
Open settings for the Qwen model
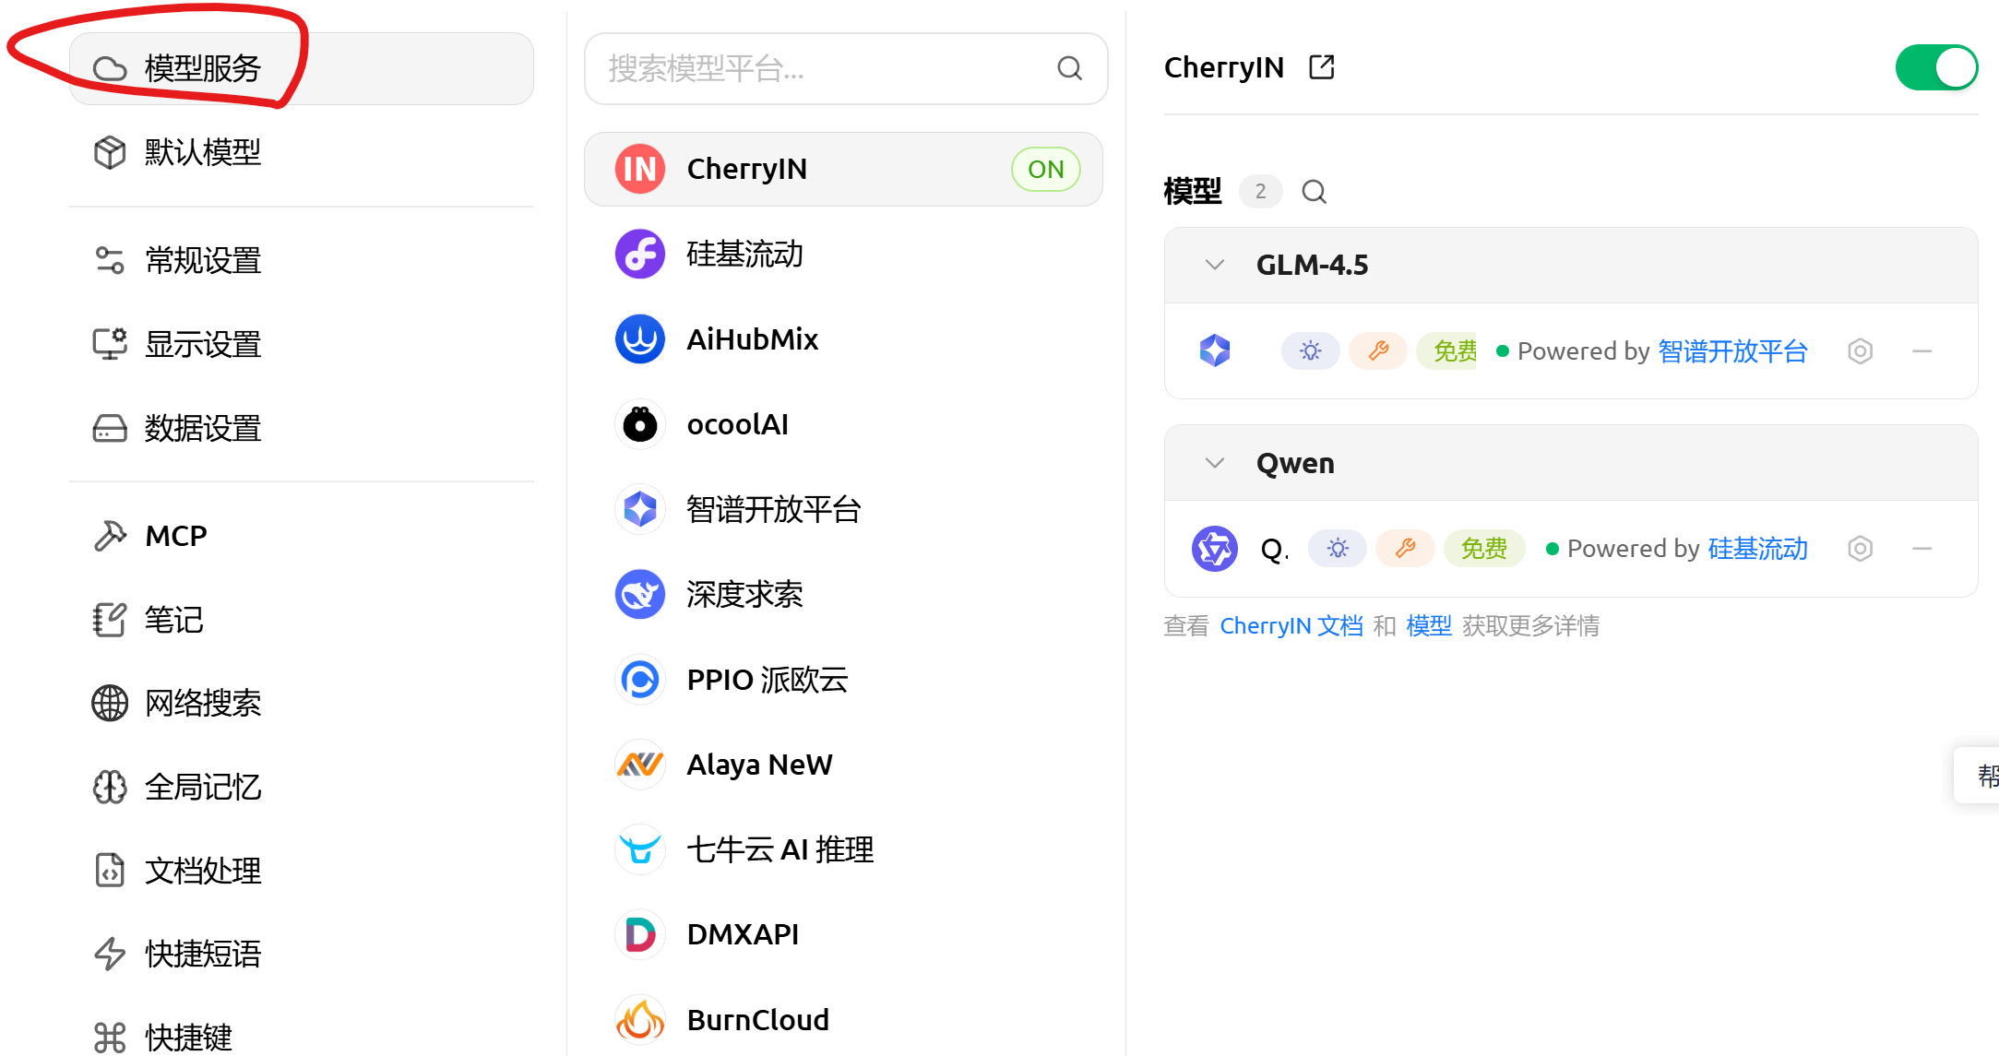(x=1861, y=549)
